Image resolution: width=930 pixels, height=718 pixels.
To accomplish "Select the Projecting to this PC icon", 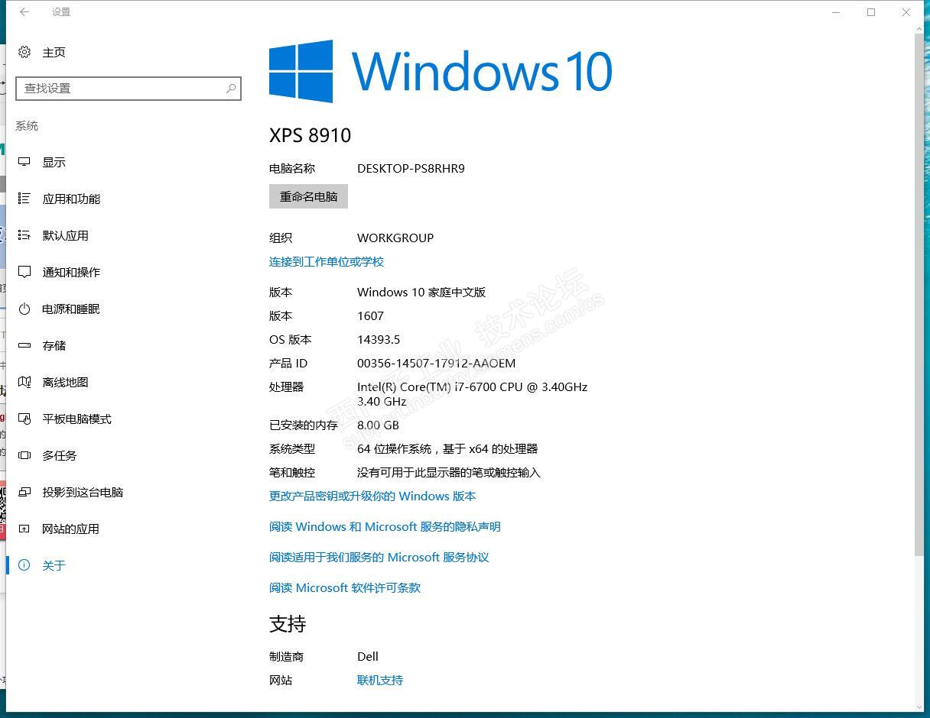I will point(24,492).
